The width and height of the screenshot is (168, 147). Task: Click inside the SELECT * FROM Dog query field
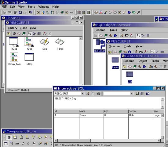click(x=108, y=103)
